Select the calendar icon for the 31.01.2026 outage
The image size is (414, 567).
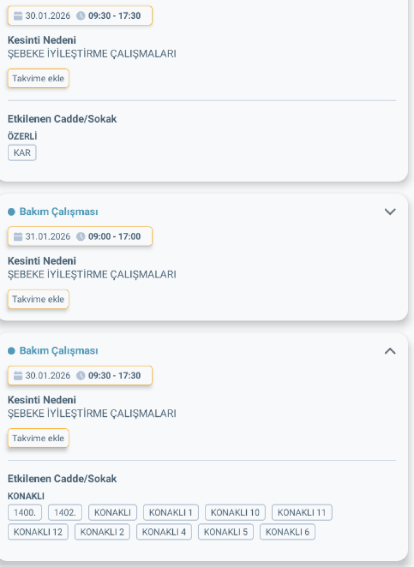19,236
